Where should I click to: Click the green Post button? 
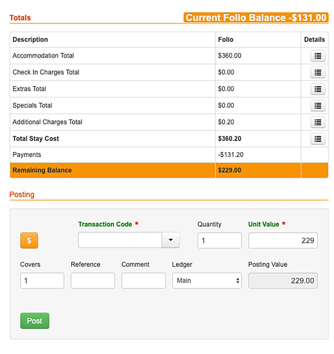(35, 321)
